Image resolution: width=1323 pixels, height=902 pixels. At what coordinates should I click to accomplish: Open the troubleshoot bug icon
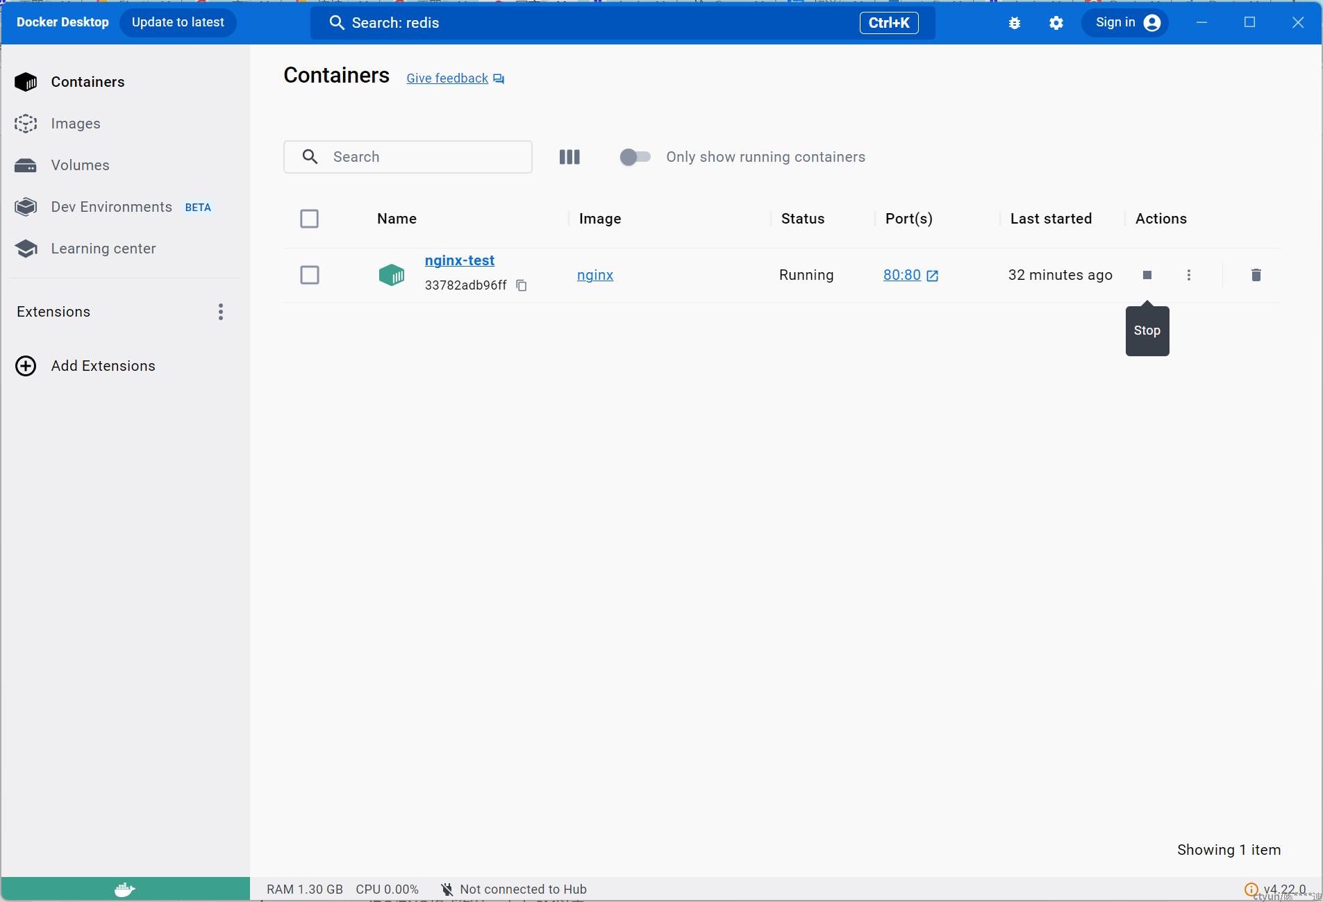pos(1015,23)
